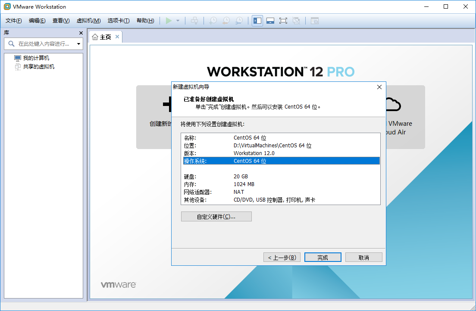Click the VMware Workstation title bar app icon
Viewport: 476px width, 311px height.
click(x=7, y=6)
